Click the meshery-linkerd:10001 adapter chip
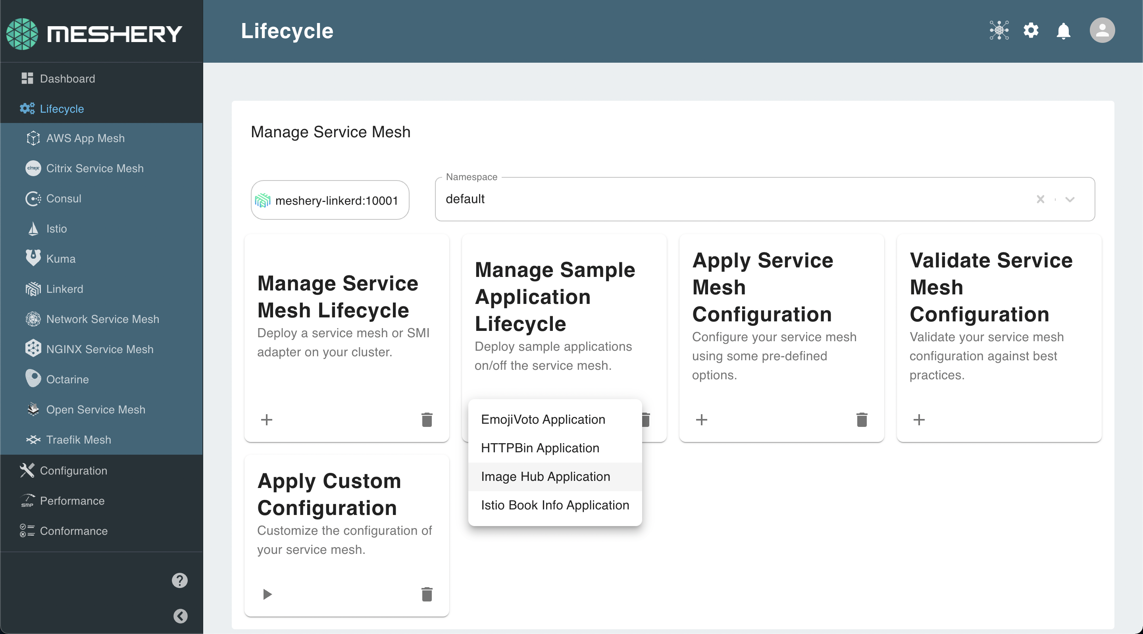 330,200
